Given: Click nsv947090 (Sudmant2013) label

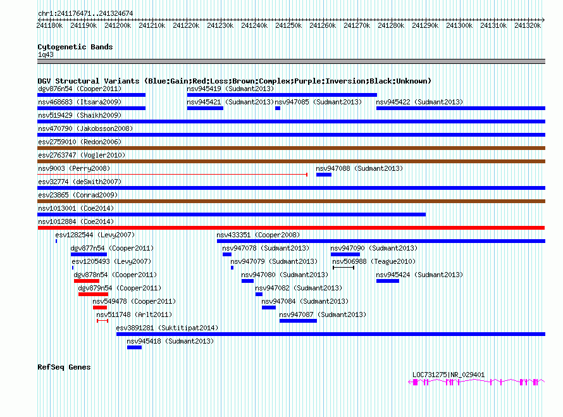Looking at the screenshot, I should point(374,248).
